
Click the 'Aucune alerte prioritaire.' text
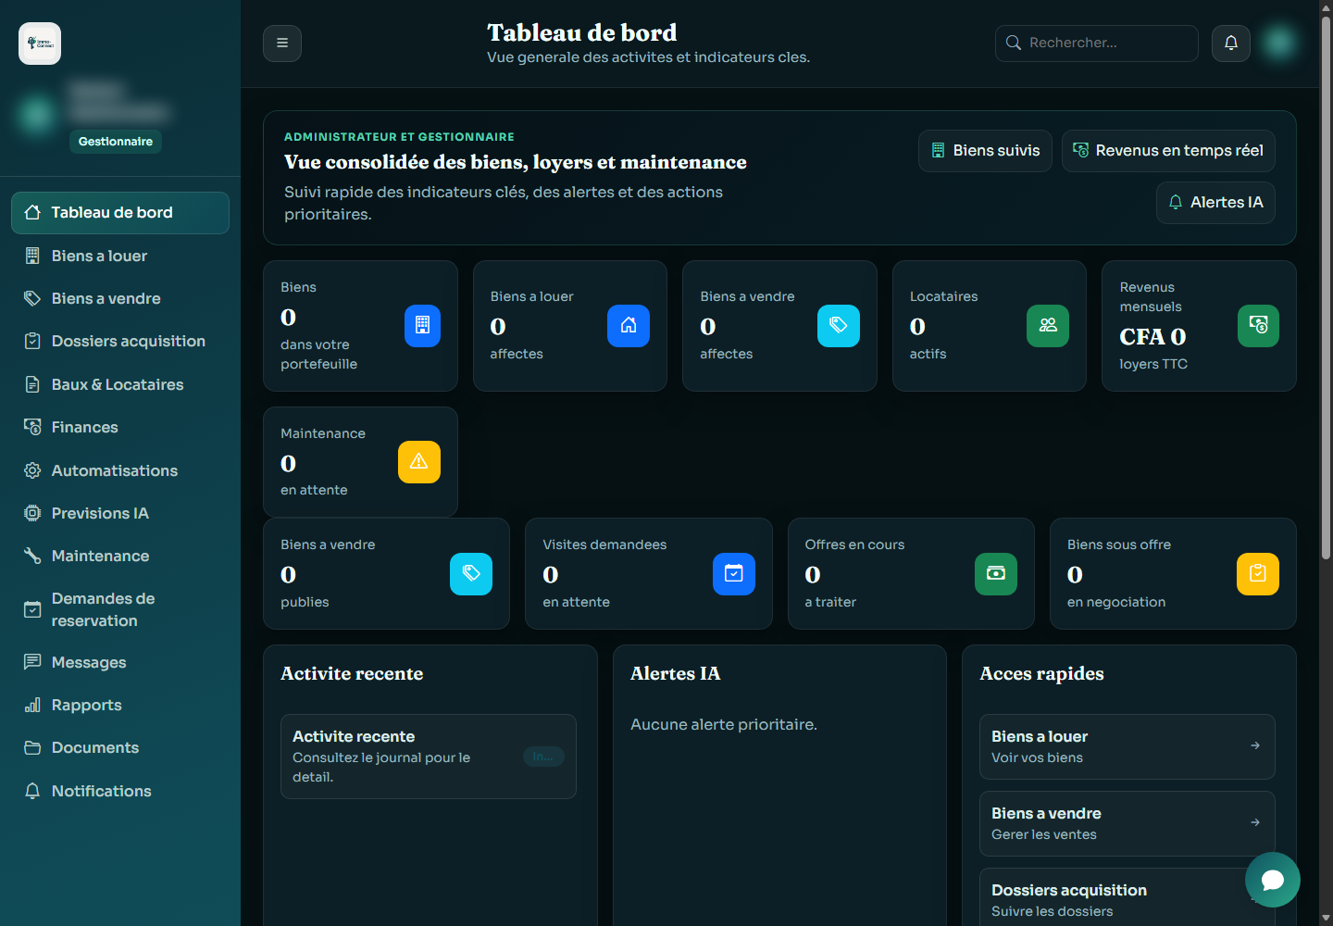[x=724, y=724]
